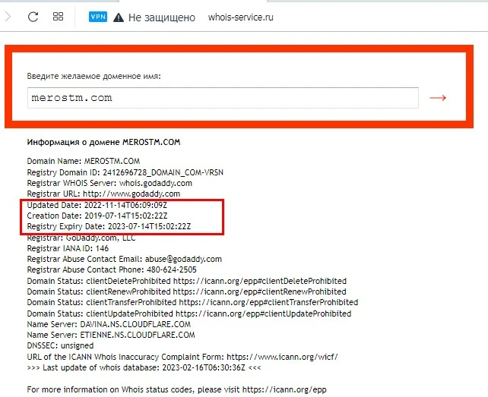Select the Creation Date 2019-07-14 line
This screenshot has height=397, width=488.
97,216
